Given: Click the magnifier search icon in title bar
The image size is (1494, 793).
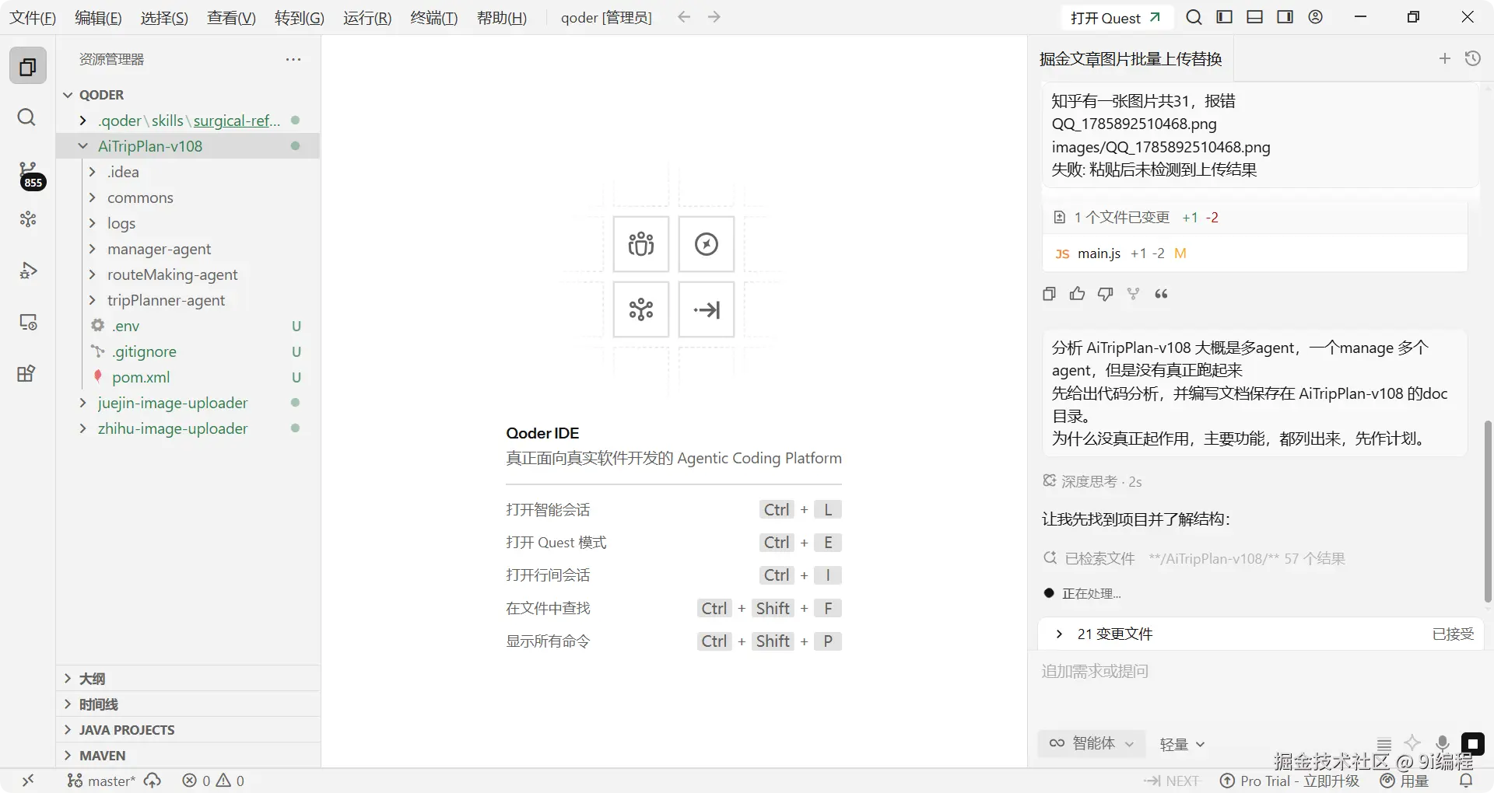Looking at the screenshot, I should click(x=1194, y=17).
